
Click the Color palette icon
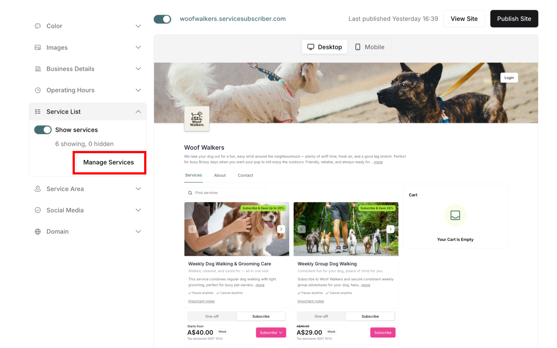point(38,26)
